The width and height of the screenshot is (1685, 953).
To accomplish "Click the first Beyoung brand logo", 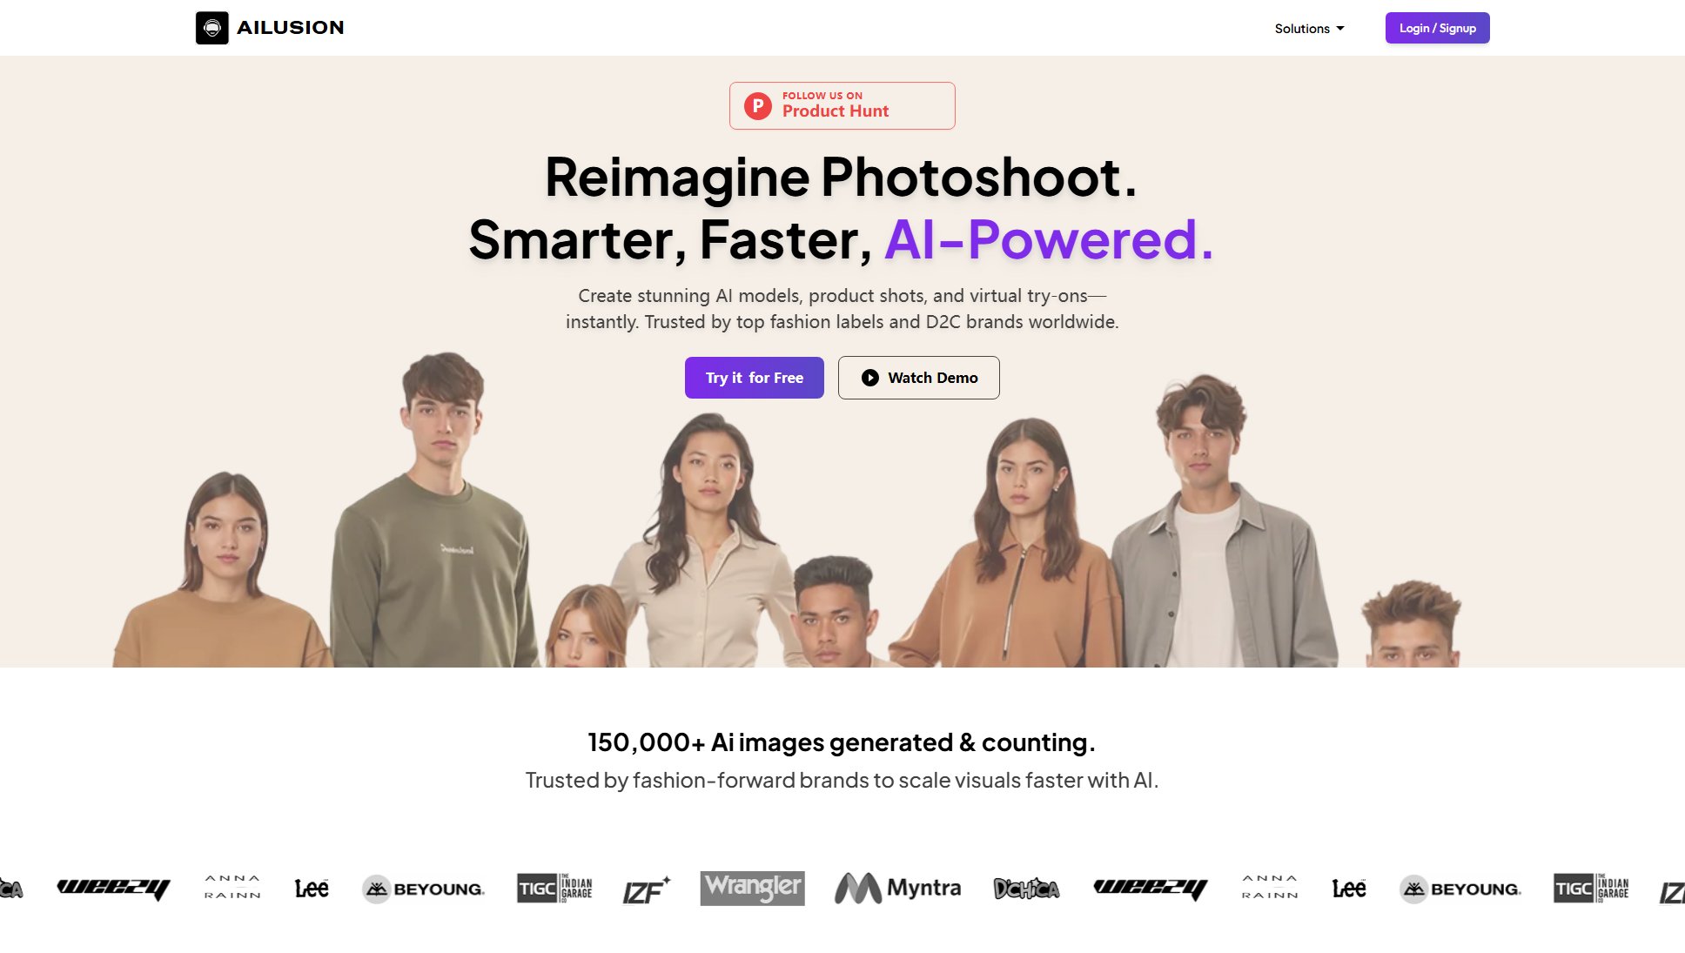I will click(x=423, y=889).
